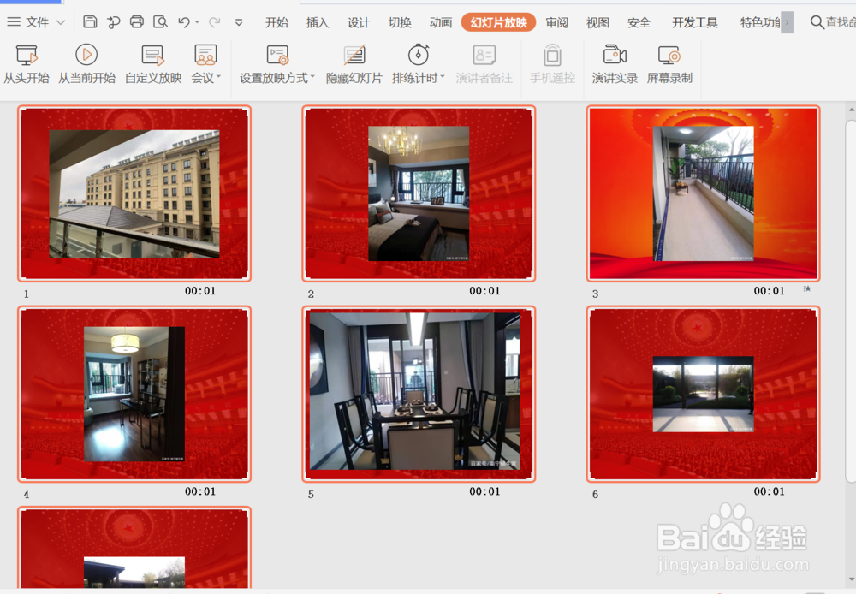This screenshot has width=856, height=594.
Task: Click the 00:01 timing under slide 5
Action: (x=484, y=491)
